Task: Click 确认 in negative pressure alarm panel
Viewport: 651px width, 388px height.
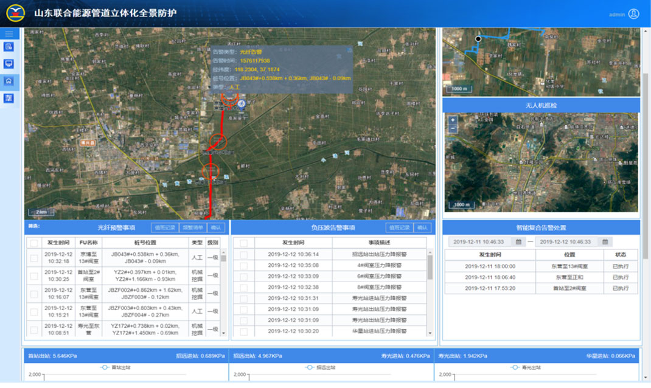Action: (422, 227)
